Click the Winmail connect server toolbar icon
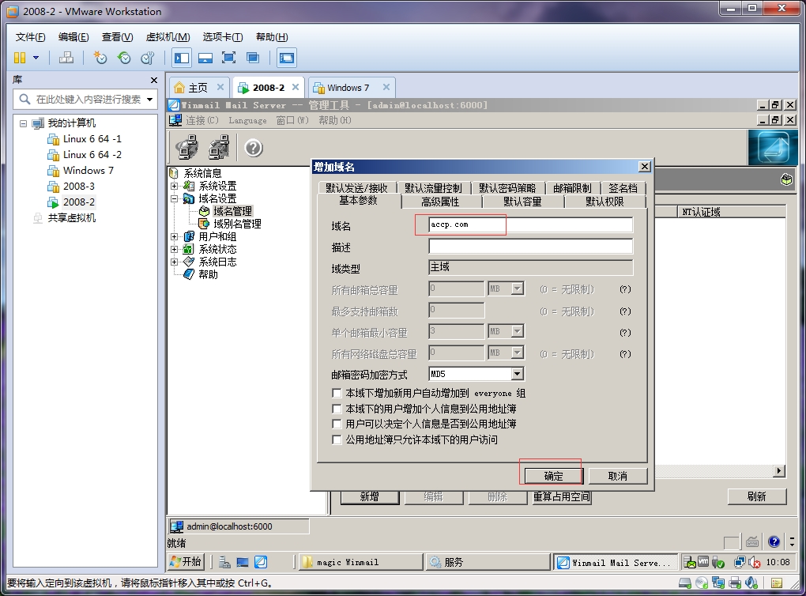806x596 pixels. click(x=187, y=147)
